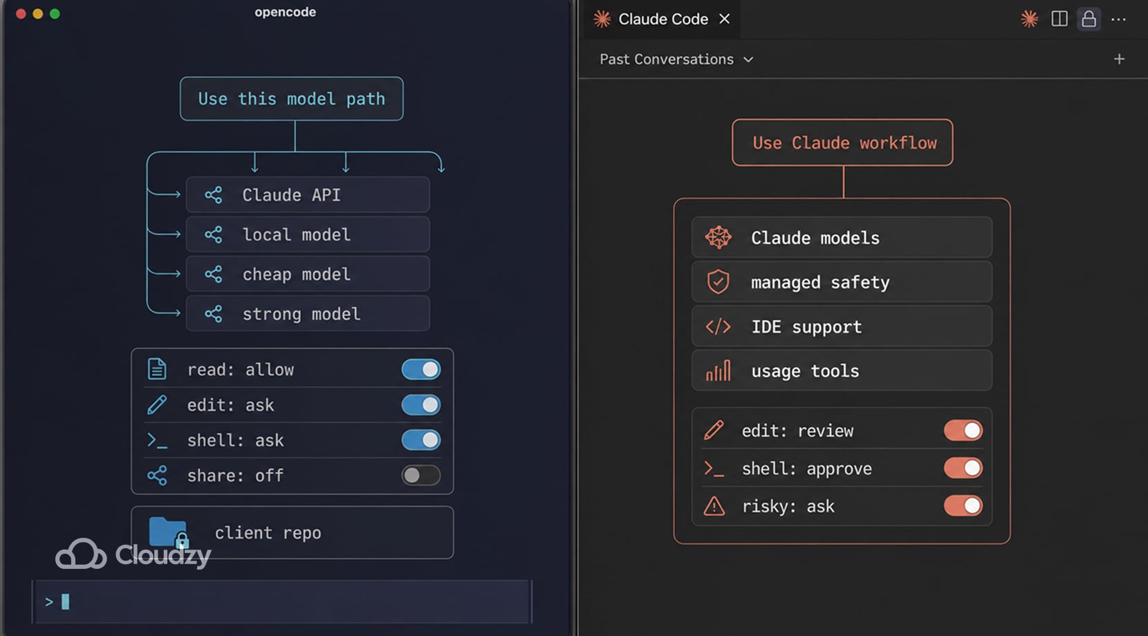Open the split editor icon near top right

click(1059, 19)
